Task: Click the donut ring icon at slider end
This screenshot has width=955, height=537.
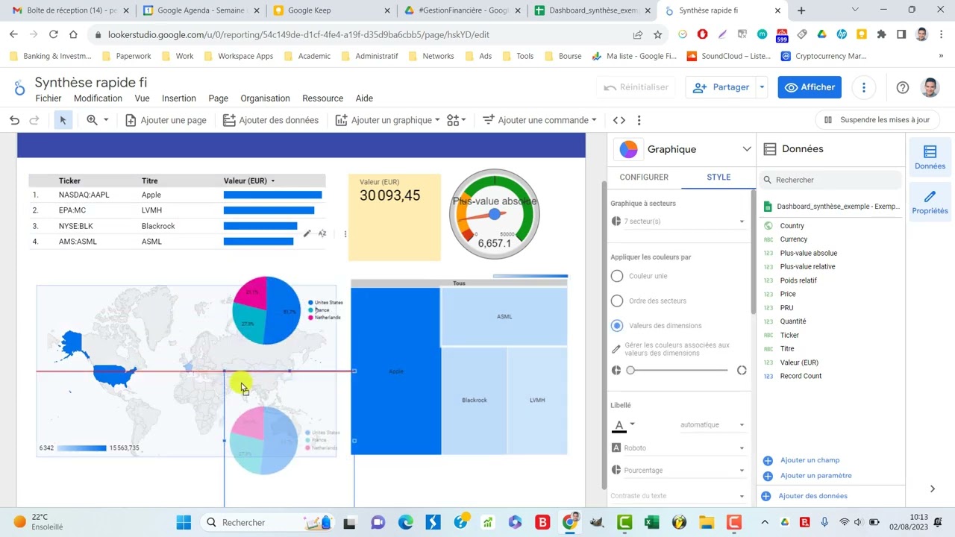Action: (x=742, y=370)
